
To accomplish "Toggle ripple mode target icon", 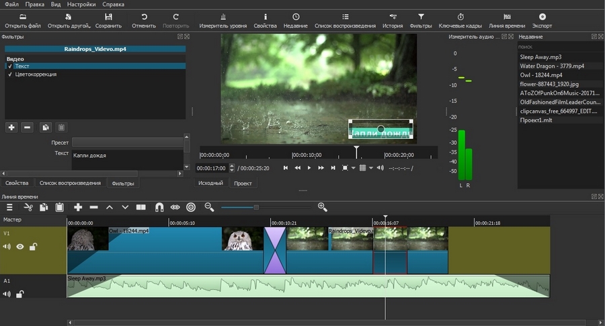I will click(x=191, y=207).
